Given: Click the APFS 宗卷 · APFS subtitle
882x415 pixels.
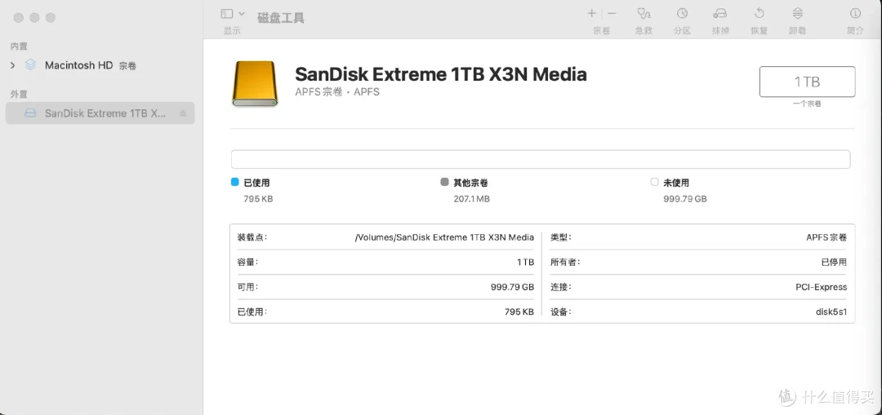Looking at the screenshot, I should [x=337, y=92].
